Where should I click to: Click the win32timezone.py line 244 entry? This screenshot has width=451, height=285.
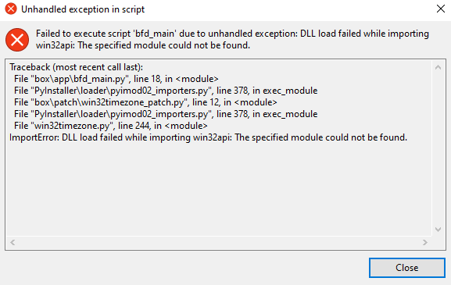click(111, 126)
